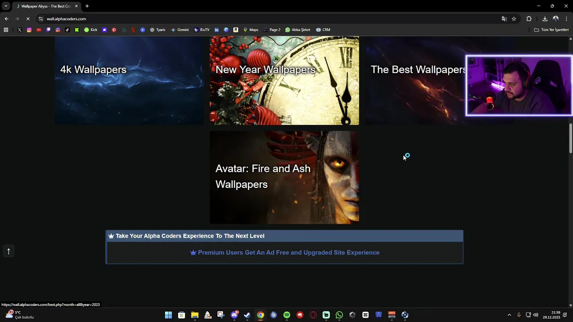Open Spotify from the taskbar

coord(286,315)
